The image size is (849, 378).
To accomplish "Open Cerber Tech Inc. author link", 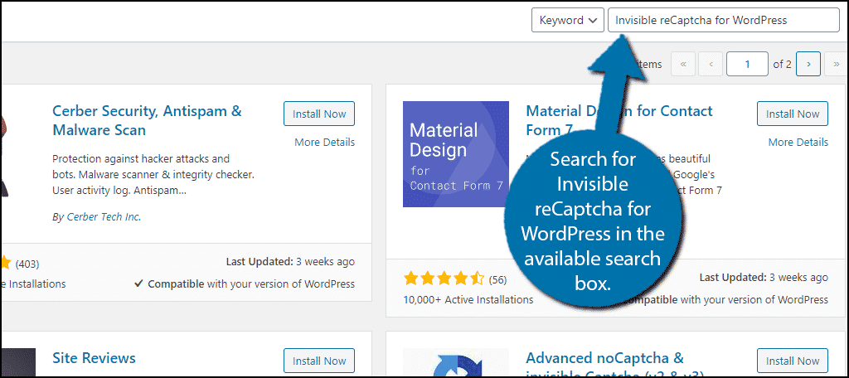I will coord(104,216).
